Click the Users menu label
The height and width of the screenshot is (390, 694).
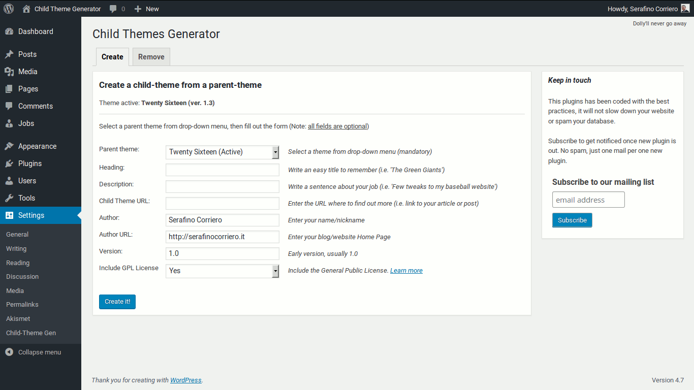27,181
